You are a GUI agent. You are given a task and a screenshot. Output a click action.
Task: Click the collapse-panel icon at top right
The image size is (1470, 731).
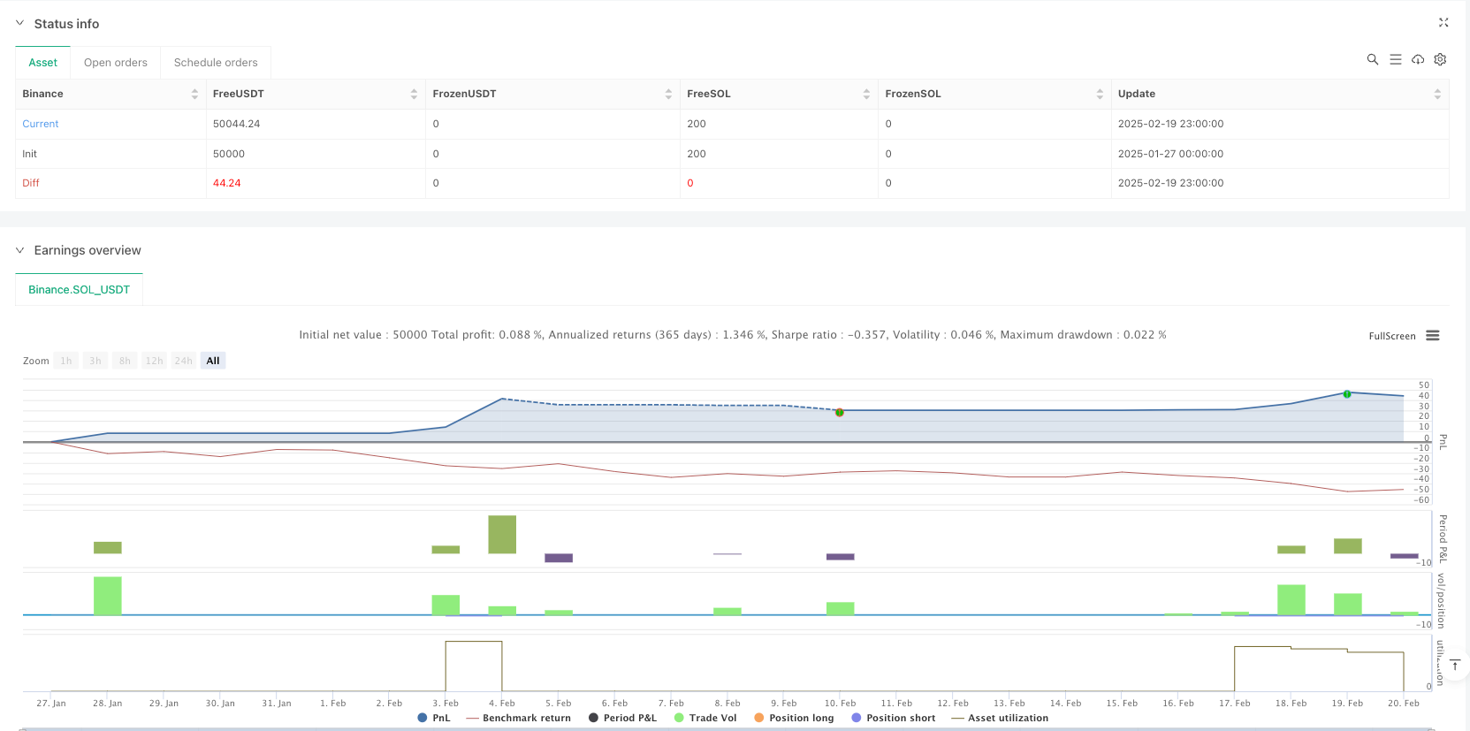click(1443, 23)
